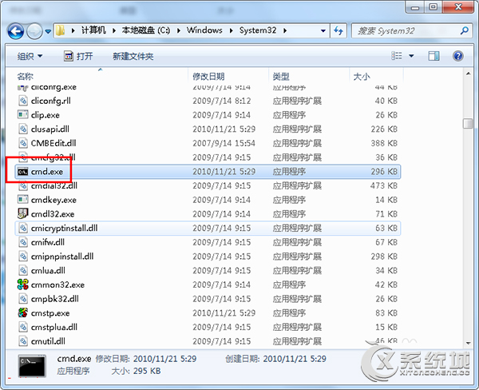Go back with the Back arrow button

click(16, 31)
